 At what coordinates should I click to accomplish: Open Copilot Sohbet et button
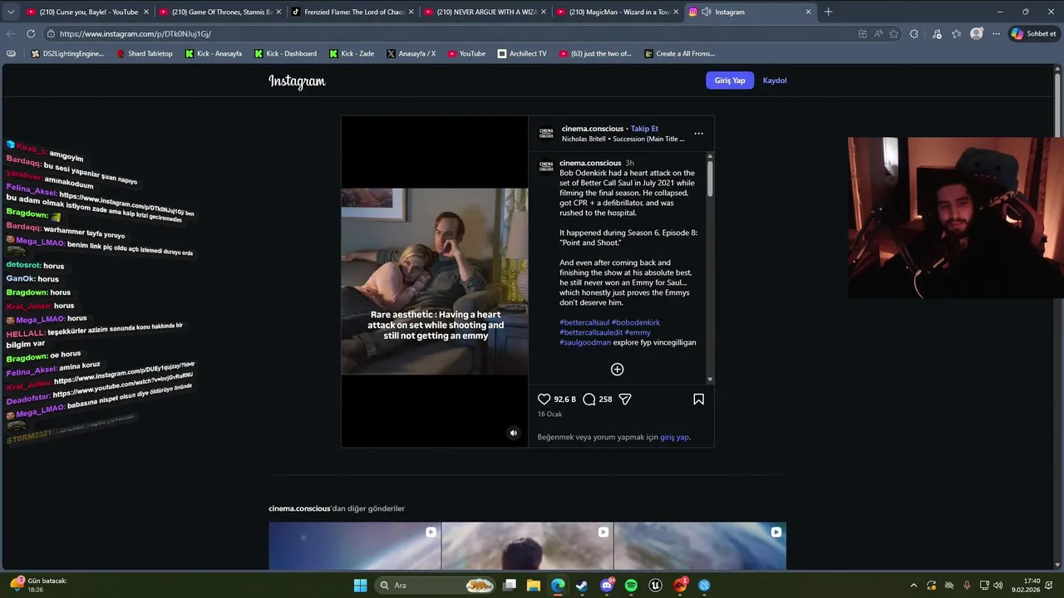click(x=1034, y=34)
